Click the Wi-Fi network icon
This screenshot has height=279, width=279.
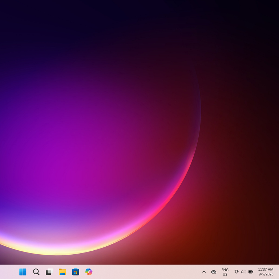click(236, 272)
